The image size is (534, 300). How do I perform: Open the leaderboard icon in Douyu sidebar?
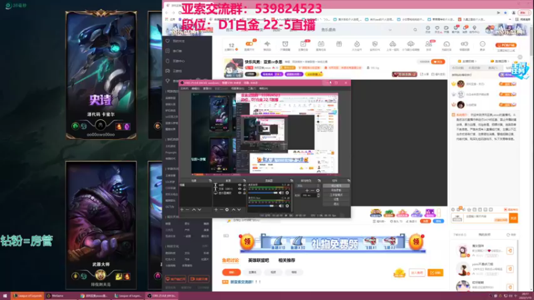point(168,51)
